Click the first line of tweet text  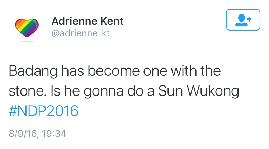(115, 72)
